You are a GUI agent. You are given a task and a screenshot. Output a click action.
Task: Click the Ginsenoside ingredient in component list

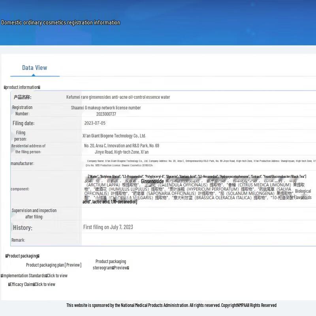click(152, 182)
